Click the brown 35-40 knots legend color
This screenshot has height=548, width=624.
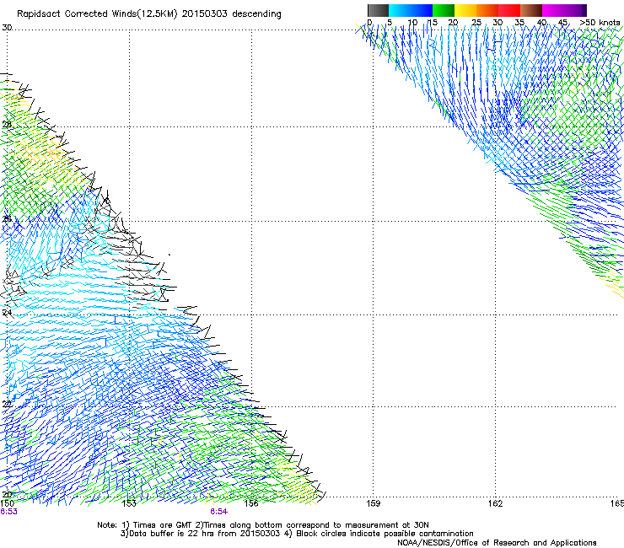point(531,10)
